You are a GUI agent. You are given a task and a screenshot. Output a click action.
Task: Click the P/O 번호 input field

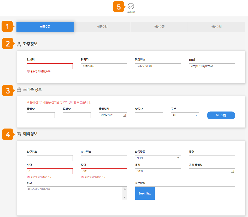click(104, 158)
